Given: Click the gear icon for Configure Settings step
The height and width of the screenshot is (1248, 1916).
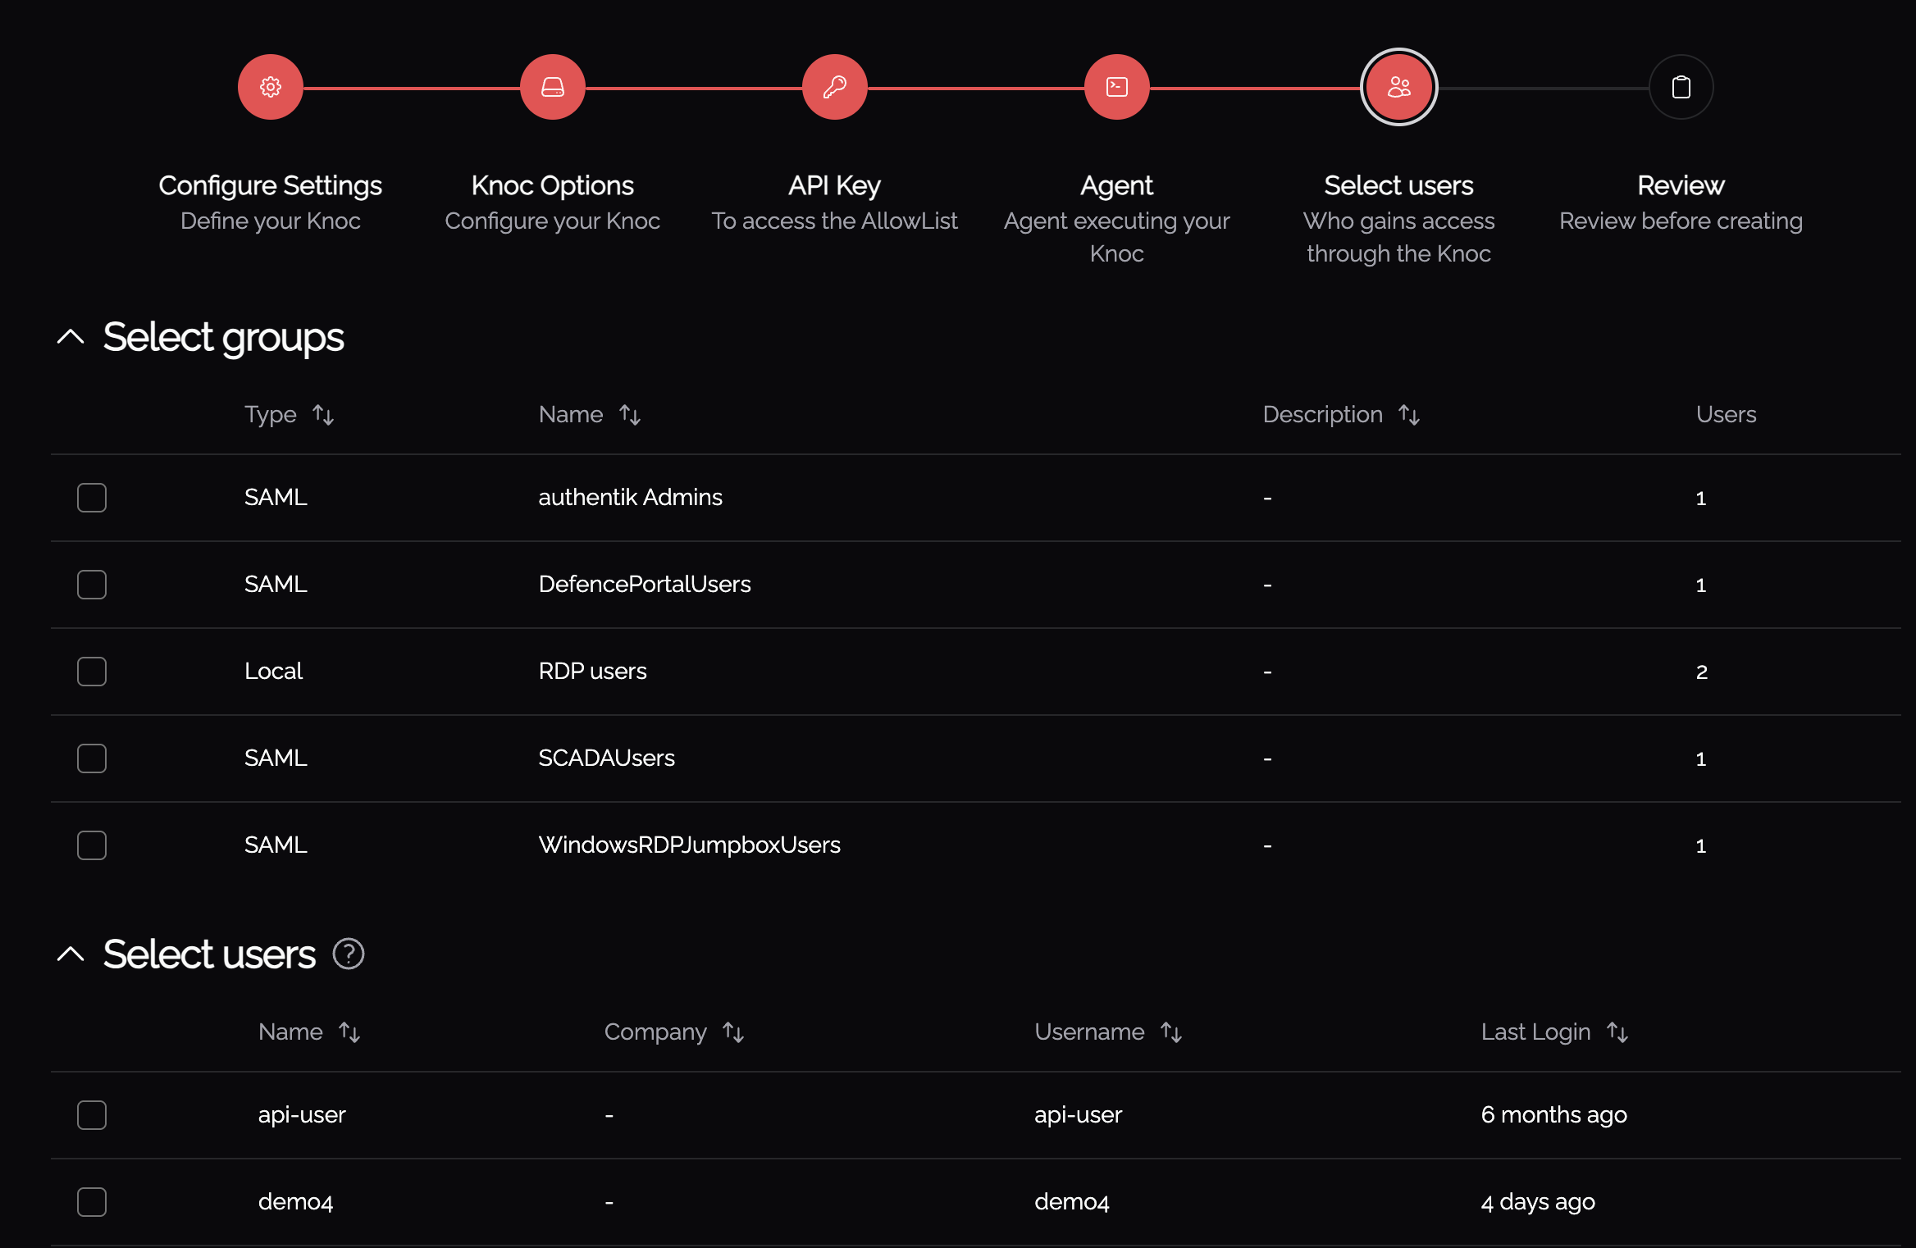Looking at the screenshot, I should click(x=271, y=87).
